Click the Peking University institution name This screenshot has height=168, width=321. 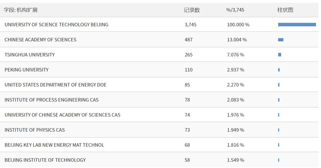(26, 70)
